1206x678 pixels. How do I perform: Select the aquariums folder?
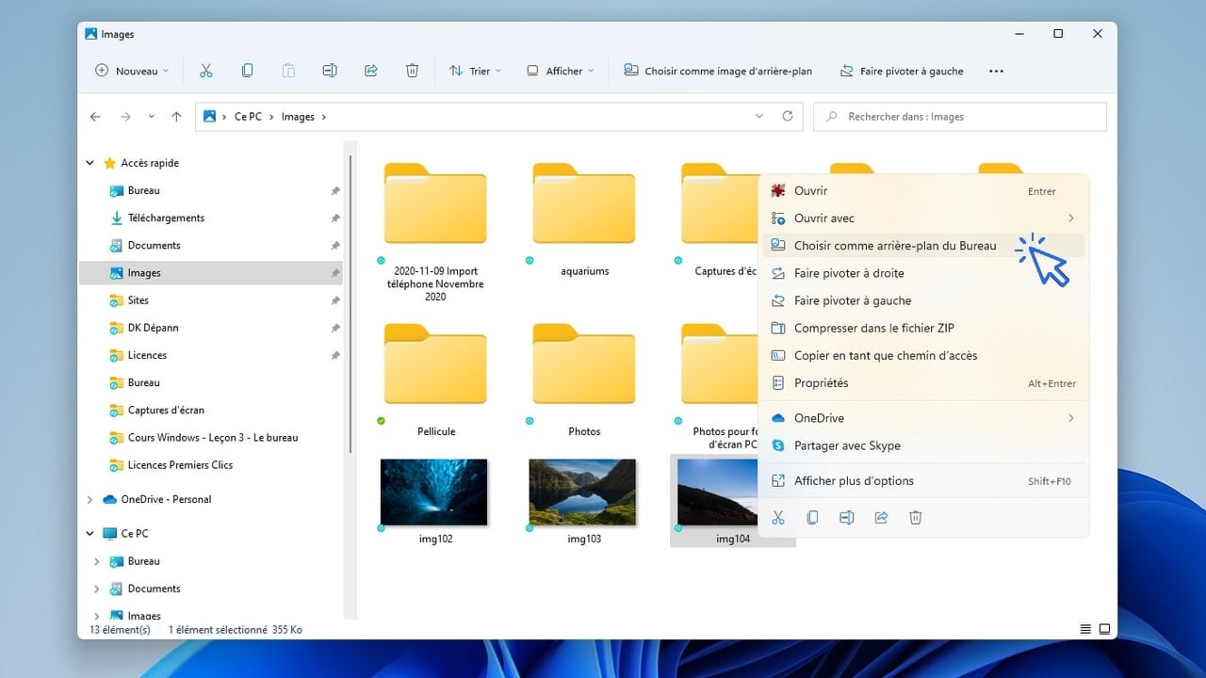pos(584,220)
